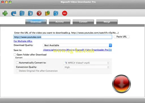Viewport: 145px width, 103px height.
Task: Click the red X delete icon
Action: (39, 13)
